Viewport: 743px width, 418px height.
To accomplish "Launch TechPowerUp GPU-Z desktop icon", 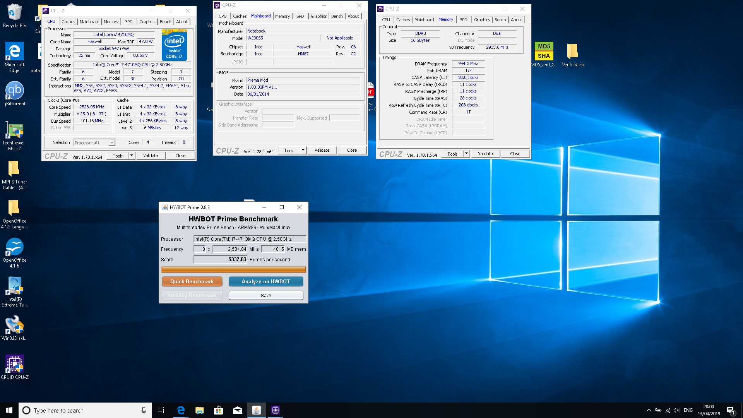I will tap(14, 136).
